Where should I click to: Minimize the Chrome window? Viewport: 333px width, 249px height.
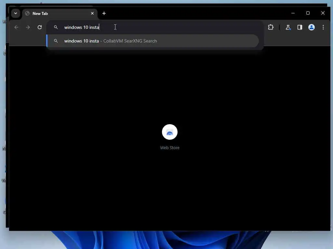(293, 13)
